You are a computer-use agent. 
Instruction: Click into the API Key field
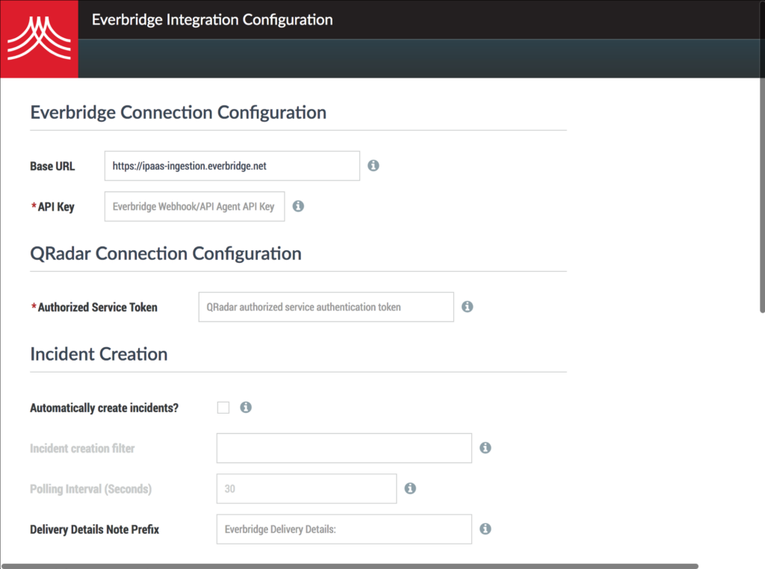(195, 206)
